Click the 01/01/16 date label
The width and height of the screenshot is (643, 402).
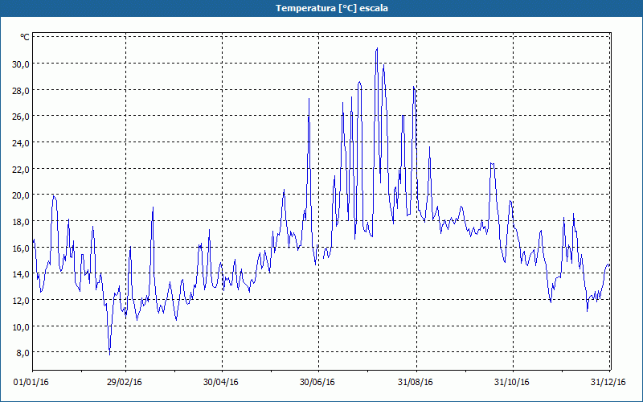[31, 383]
